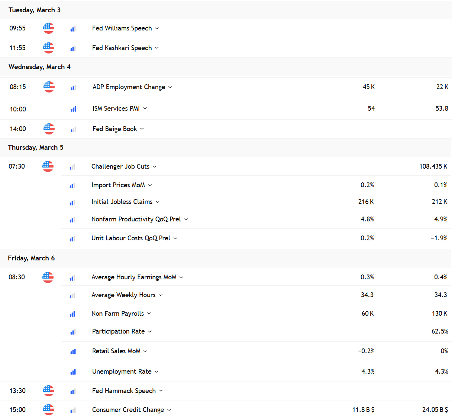Click the importance bars icon for Import Prices MoM

(72, 185)
